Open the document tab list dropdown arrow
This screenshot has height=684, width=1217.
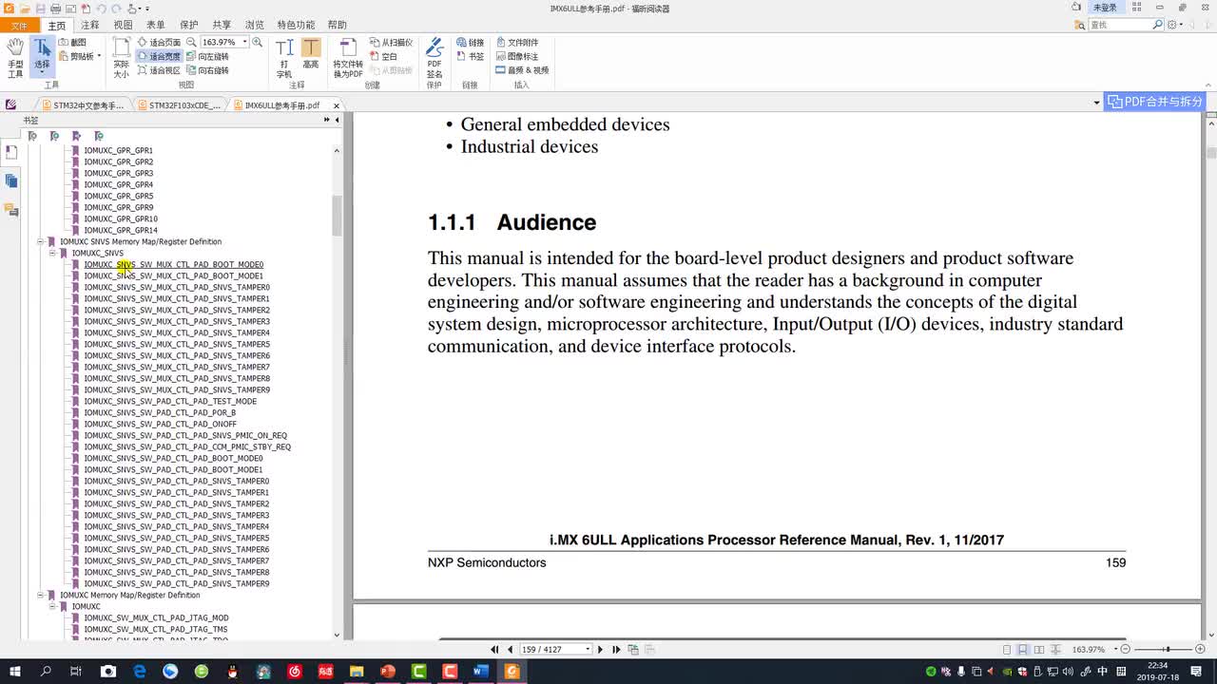tap(1096, 102)
